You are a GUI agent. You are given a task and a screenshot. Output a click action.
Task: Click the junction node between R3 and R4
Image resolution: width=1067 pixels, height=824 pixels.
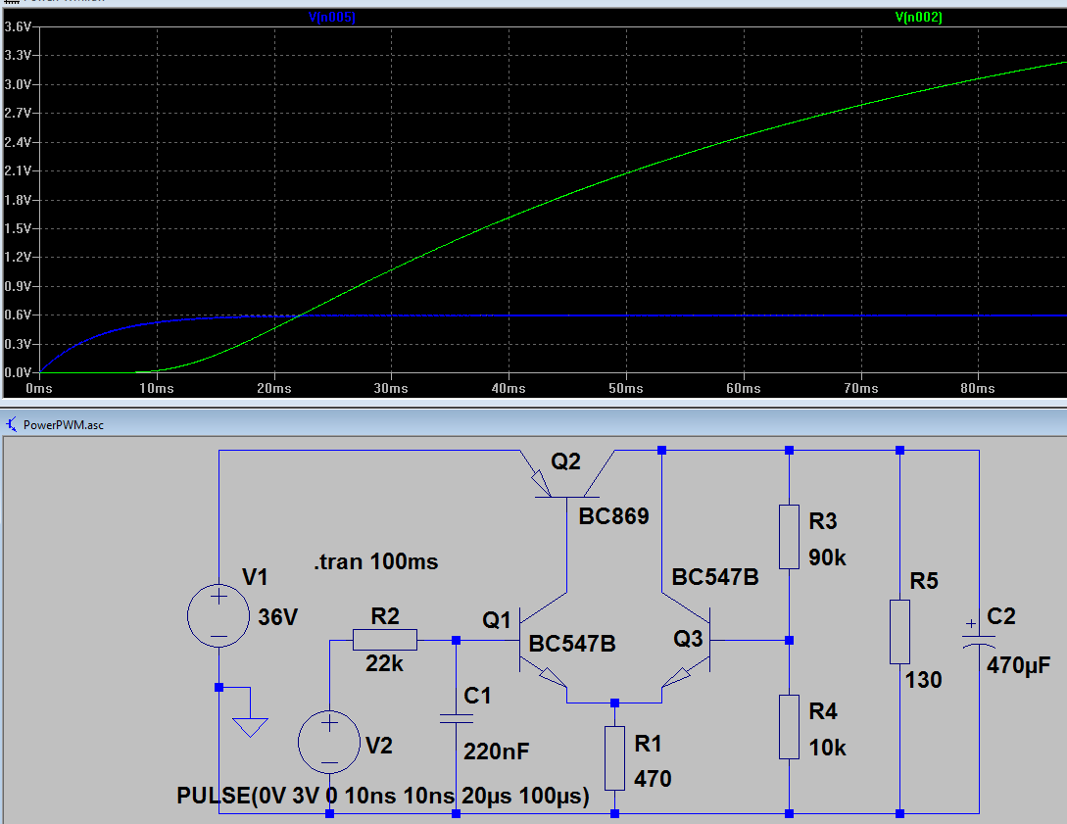point(789,640)
